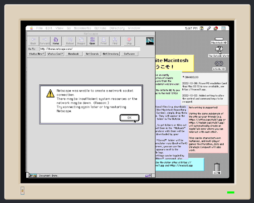The height and width of the screenshot is (203, 254).
Task: Select the Macintosh HD desktop icon
Action: tap(219, 41)
